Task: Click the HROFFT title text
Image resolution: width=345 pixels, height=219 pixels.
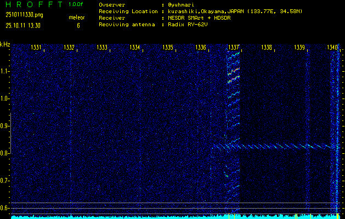Action: (x=34, y=4)
